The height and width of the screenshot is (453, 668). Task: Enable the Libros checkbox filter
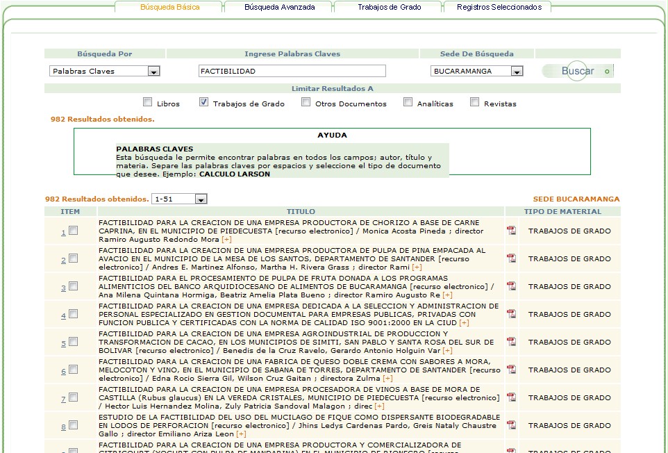pyautogui.click(x=147, y=102)
